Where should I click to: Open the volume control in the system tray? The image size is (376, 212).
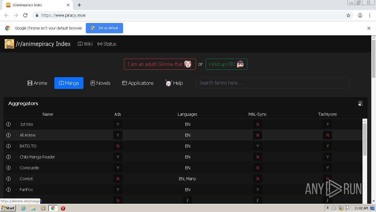pyautogui.click(x=334, y=208)
